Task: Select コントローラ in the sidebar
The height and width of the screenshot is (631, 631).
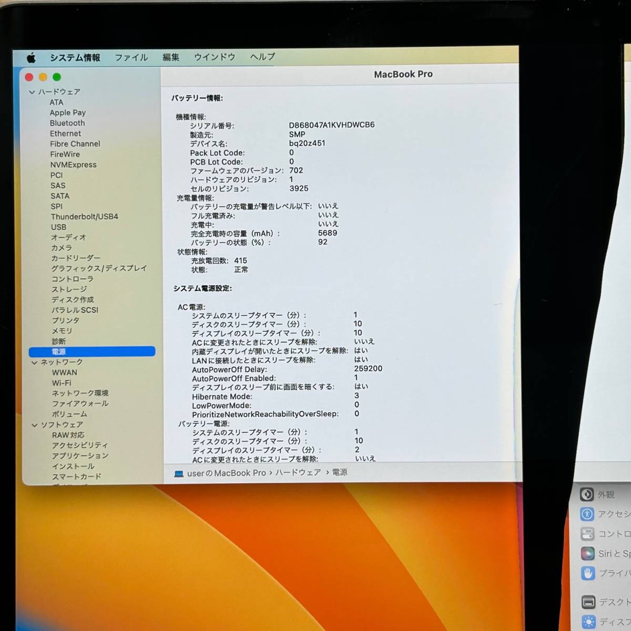Action: 73,279
